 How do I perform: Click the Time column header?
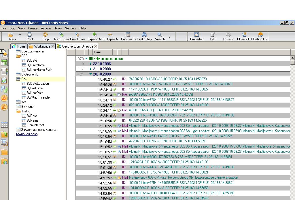click(x=97, y=52)
